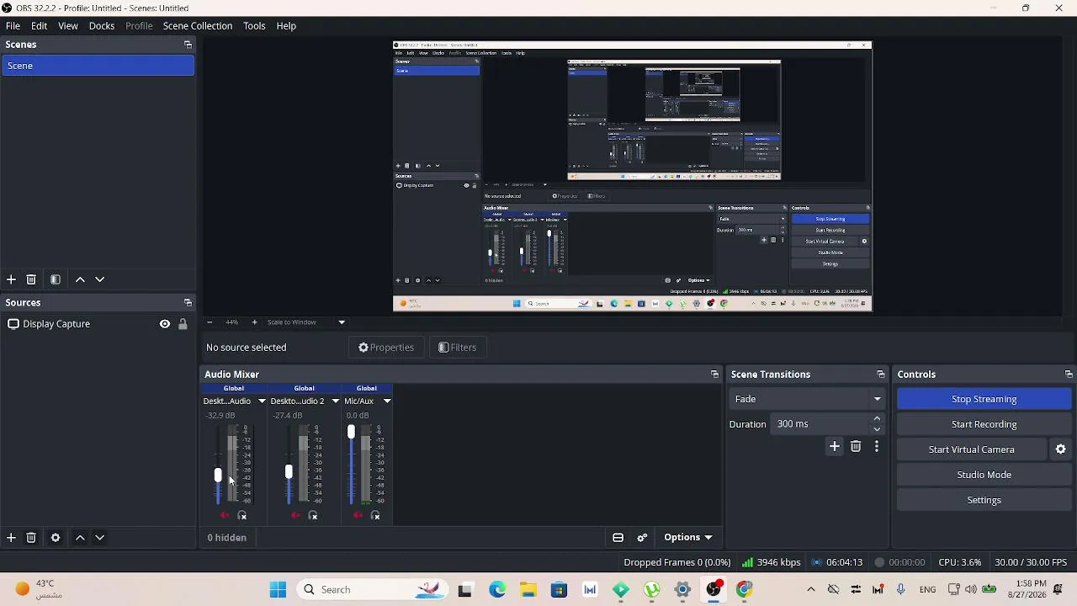Open the Scene Collection menu

198,26
